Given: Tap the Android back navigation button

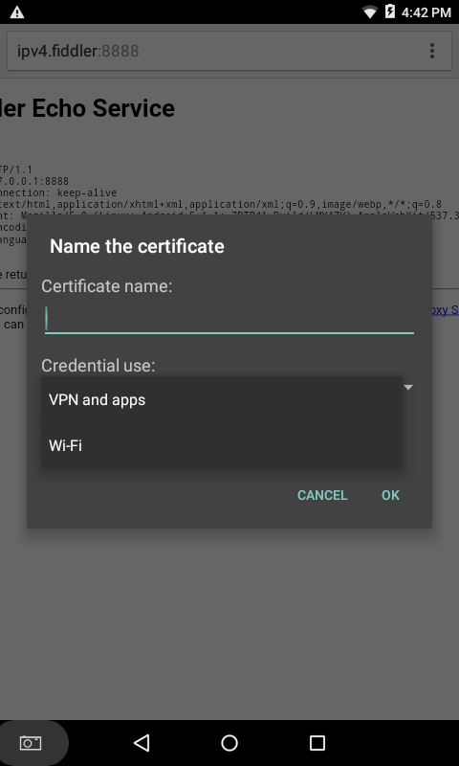Looking at the screenshot, I should pos(142,743).
